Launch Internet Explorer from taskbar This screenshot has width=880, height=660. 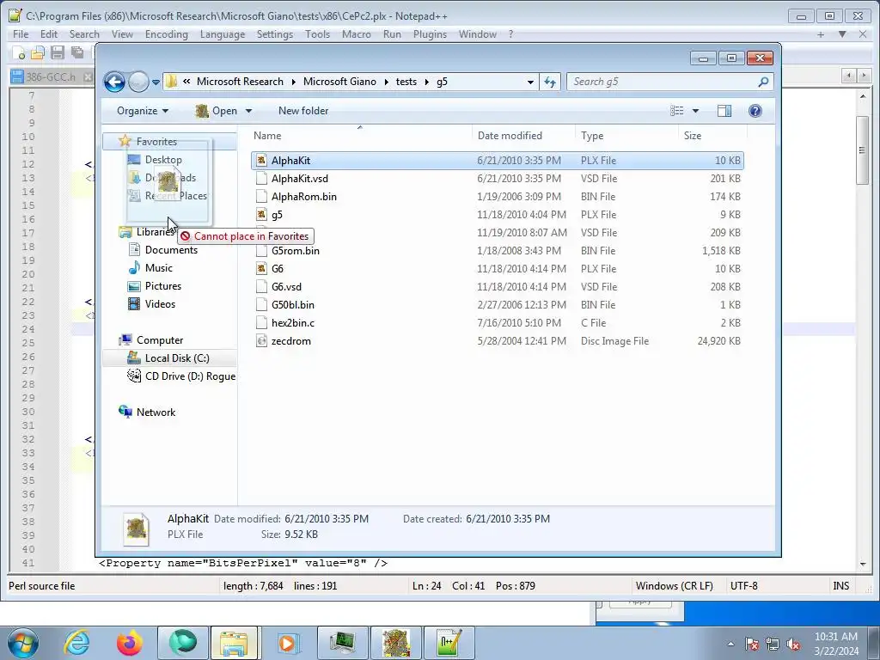coord(77,643)
